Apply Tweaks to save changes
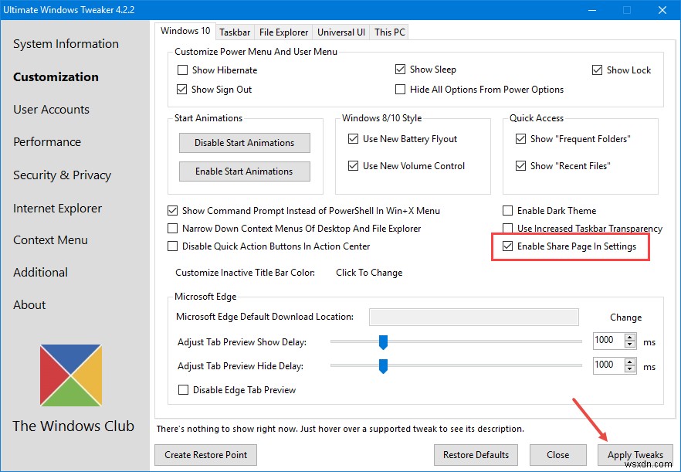 (635, 455)
